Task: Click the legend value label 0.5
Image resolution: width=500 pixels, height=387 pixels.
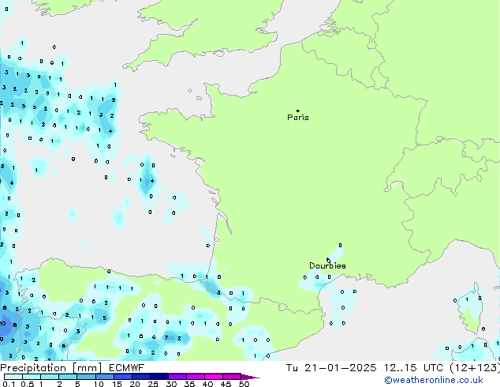Action: 27,384
